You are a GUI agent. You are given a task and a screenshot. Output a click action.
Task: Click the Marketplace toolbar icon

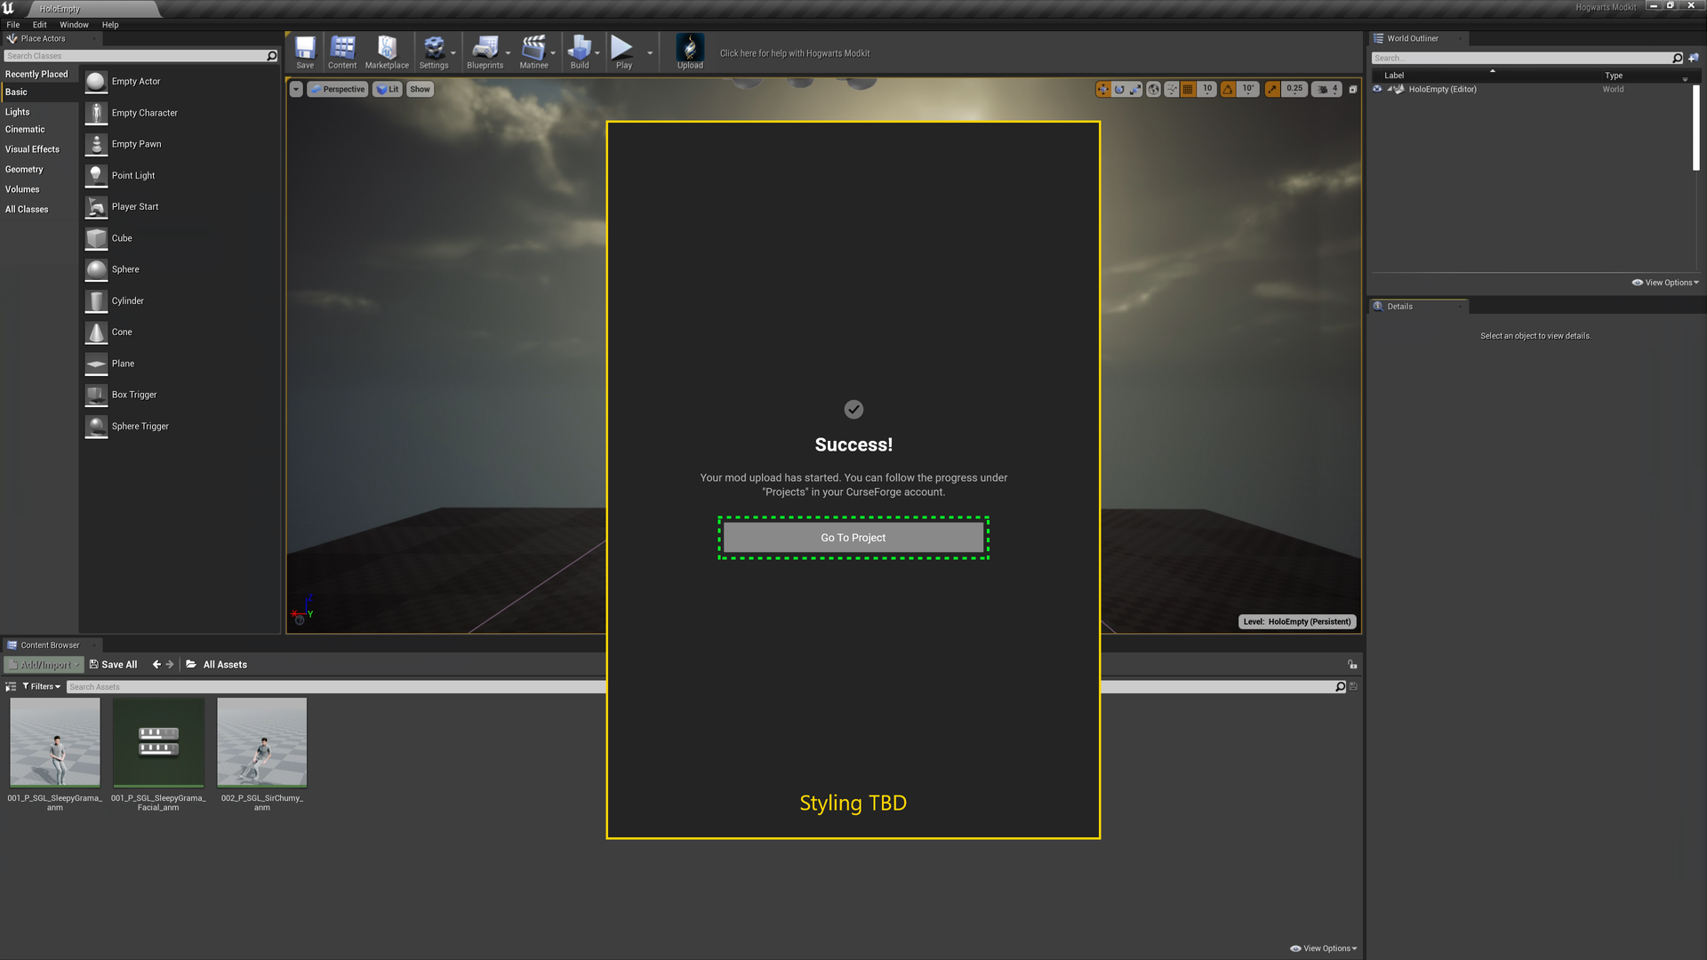pos(387,51)
